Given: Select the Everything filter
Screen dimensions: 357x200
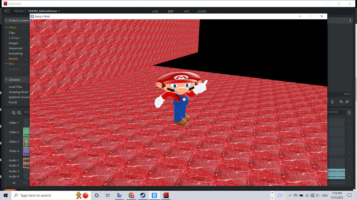Looking at the screenshot, I should tap(15, 53).
